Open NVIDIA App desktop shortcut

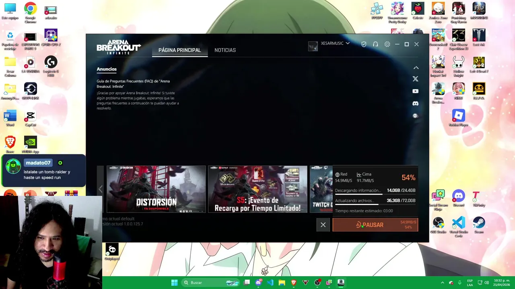(30, 145)
